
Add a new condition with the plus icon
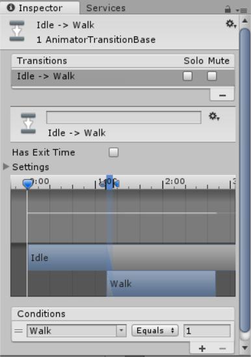click(202, 349)
